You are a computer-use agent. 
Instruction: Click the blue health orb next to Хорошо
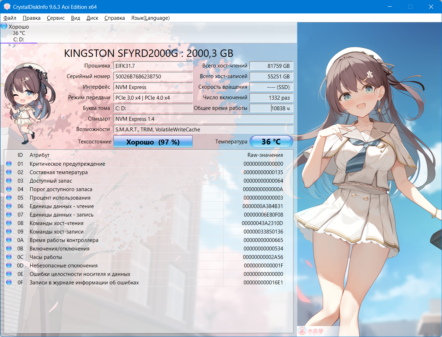[x=4, y=26]
